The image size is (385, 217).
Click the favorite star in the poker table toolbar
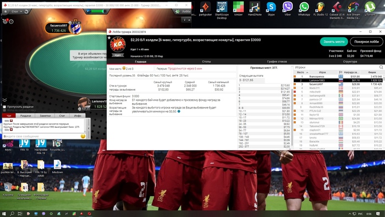(x=5, y=12)
